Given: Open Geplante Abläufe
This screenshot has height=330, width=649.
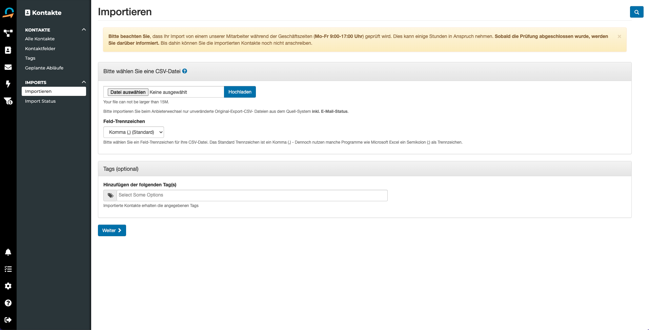Looking at the screenshot, I should pos(44,68).
